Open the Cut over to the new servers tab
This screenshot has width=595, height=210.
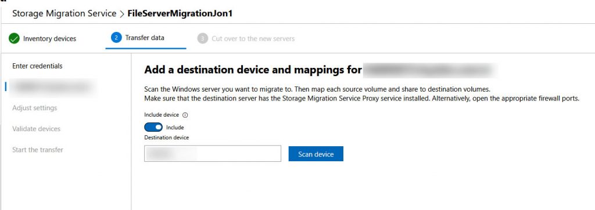coord(246,39)
